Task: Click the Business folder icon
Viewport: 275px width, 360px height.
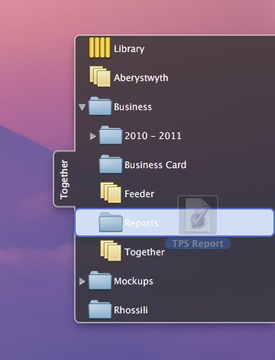Action: (100, 106)
